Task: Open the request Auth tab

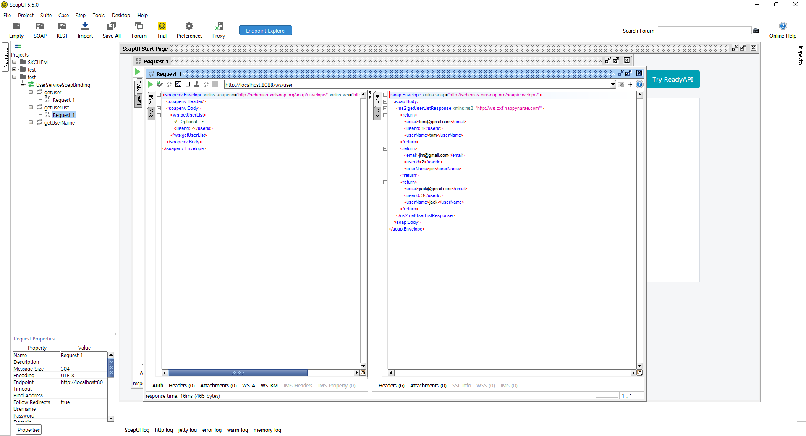Action: pos(158,385)
